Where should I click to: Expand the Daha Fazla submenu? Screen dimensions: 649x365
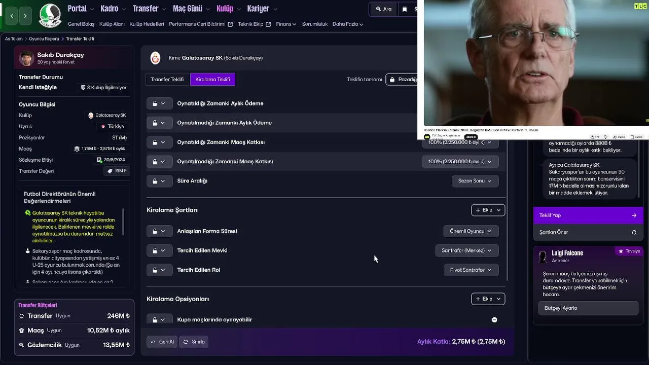[x=348, y=24]
